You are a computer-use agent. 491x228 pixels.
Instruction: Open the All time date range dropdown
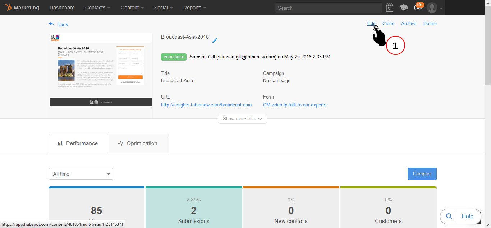tap(81, 174)
